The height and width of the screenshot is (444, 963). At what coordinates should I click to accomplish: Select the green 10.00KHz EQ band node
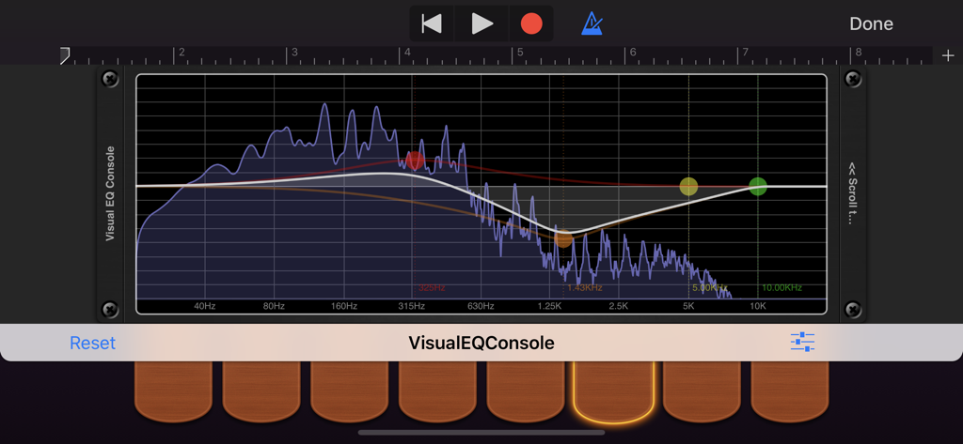pos(758,187)
